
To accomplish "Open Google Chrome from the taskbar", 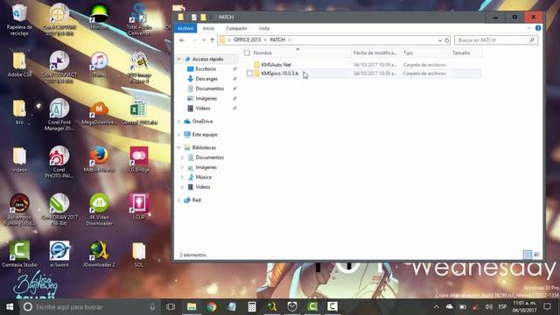I will tap(212, 307).
